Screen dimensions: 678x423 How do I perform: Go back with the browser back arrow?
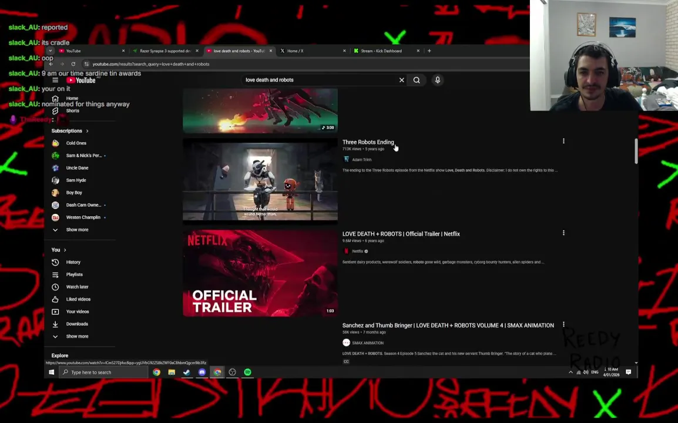(x=51, y=64)
